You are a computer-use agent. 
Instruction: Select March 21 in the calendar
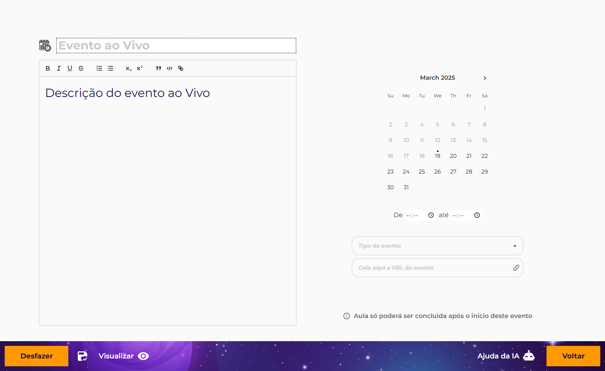click(x=469, y=156)
